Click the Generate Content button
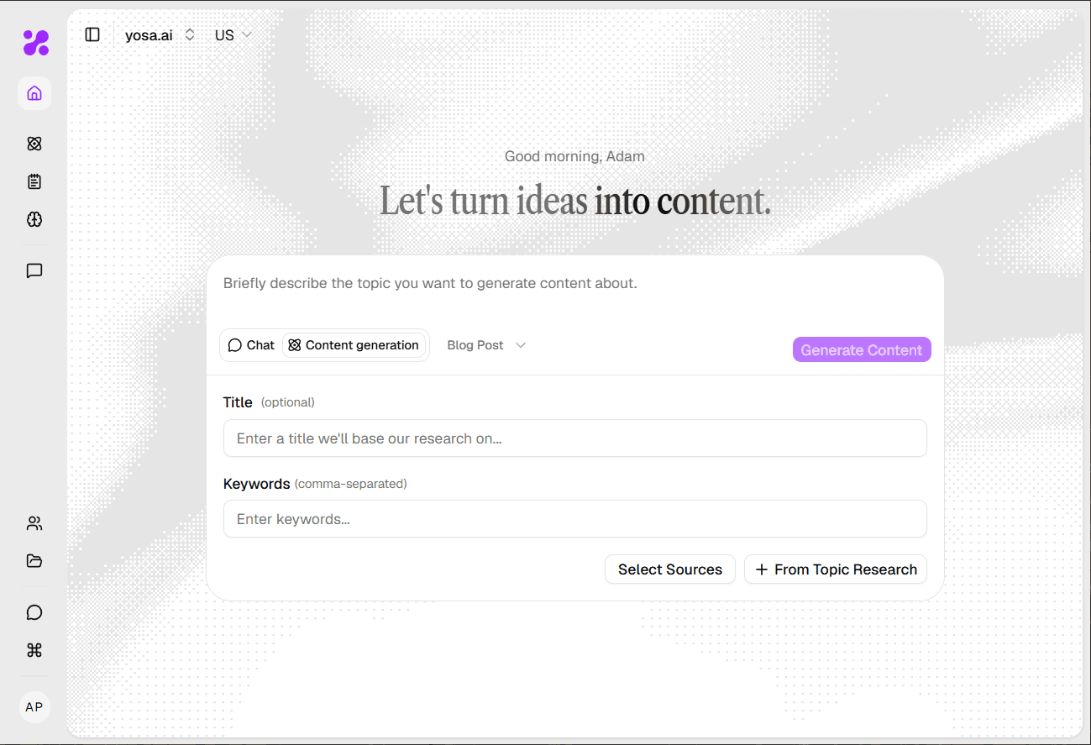This screenshot has height=745, width=1091. coord(862,350)
